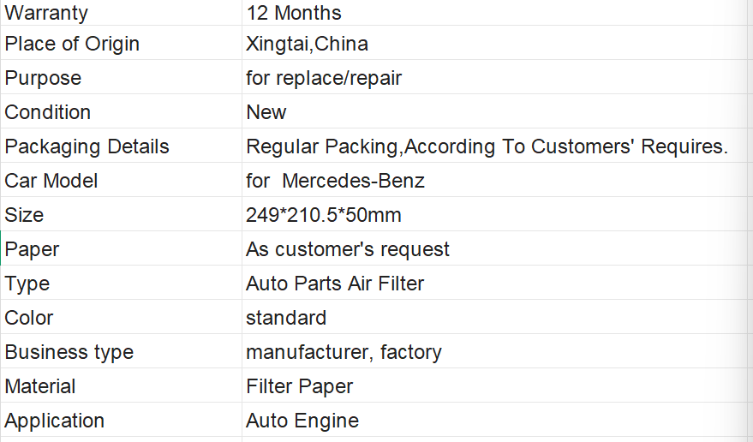Select the Paper label cell
This screenshot has width=753, height=442.
[x=121, y=248]
